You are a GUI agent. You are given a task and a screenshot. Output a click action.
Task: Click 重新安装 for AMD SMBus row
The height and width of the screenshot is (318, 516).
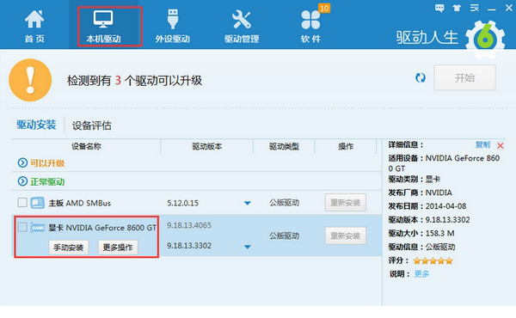click(x=345, y=203)
